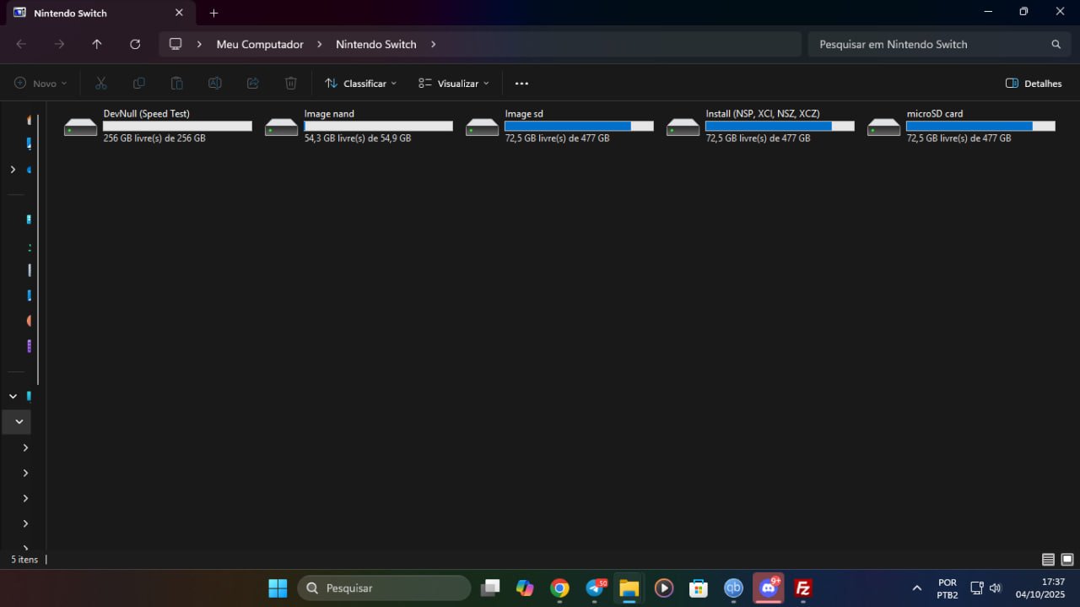Screen dimensions: 1080x607
Task: Click the 256 GB livre(s) de 256 GB text
Action: (x=154, y=138)
